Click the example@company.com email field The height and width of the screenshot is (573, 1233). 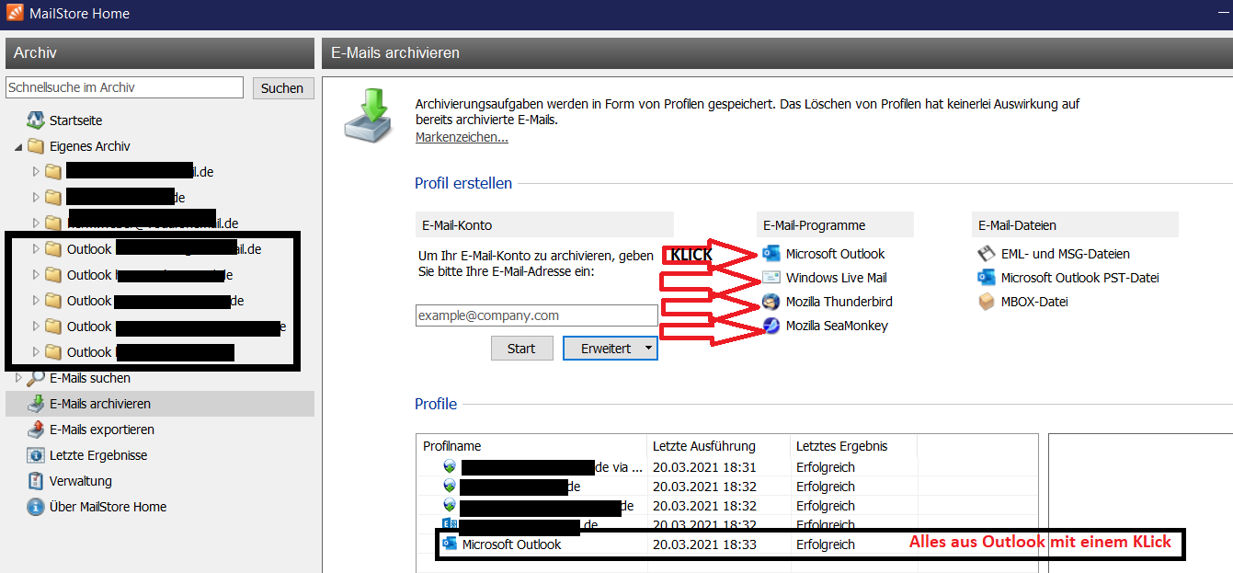(x=537, y=315)
